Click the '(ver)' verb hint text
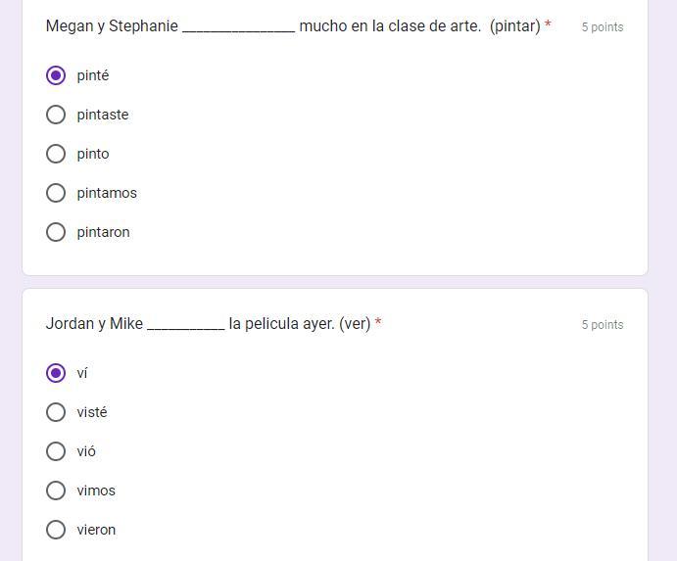 click(355, 324)
